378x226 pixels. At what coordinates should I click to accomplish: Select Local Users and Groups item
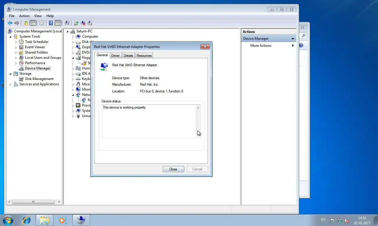43,58
